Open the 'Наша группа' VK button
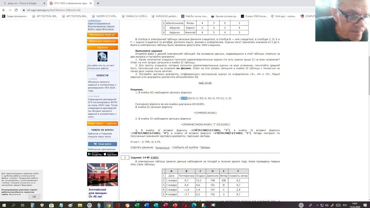This screenshot has height=208, width=370. click(x=102, y=144)
